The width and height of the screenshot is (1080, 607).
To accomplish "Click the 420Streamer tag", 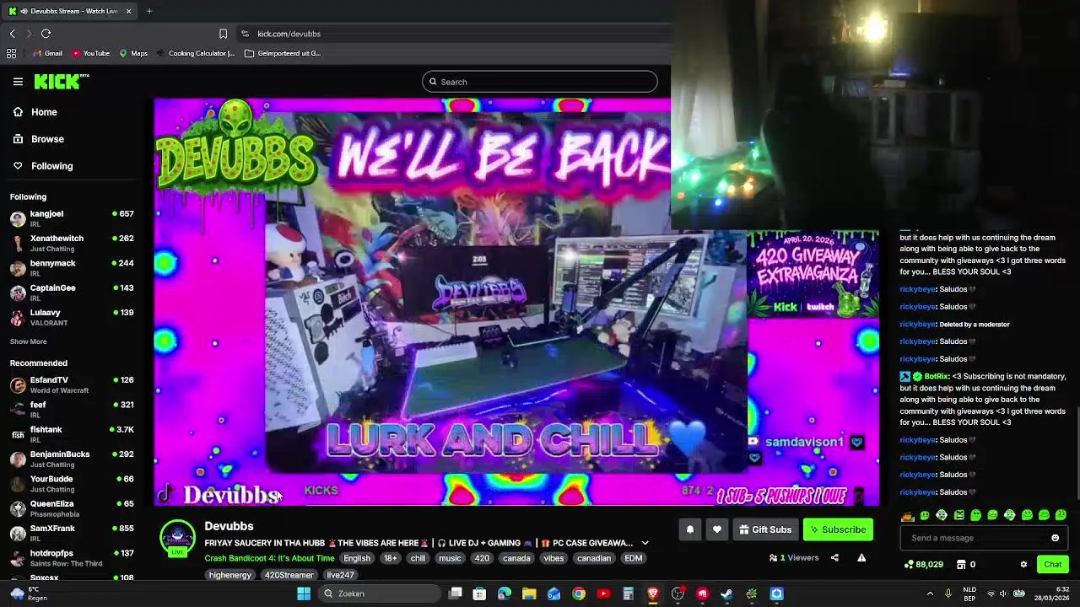I will pyautogui.click(x=289, y=575).
